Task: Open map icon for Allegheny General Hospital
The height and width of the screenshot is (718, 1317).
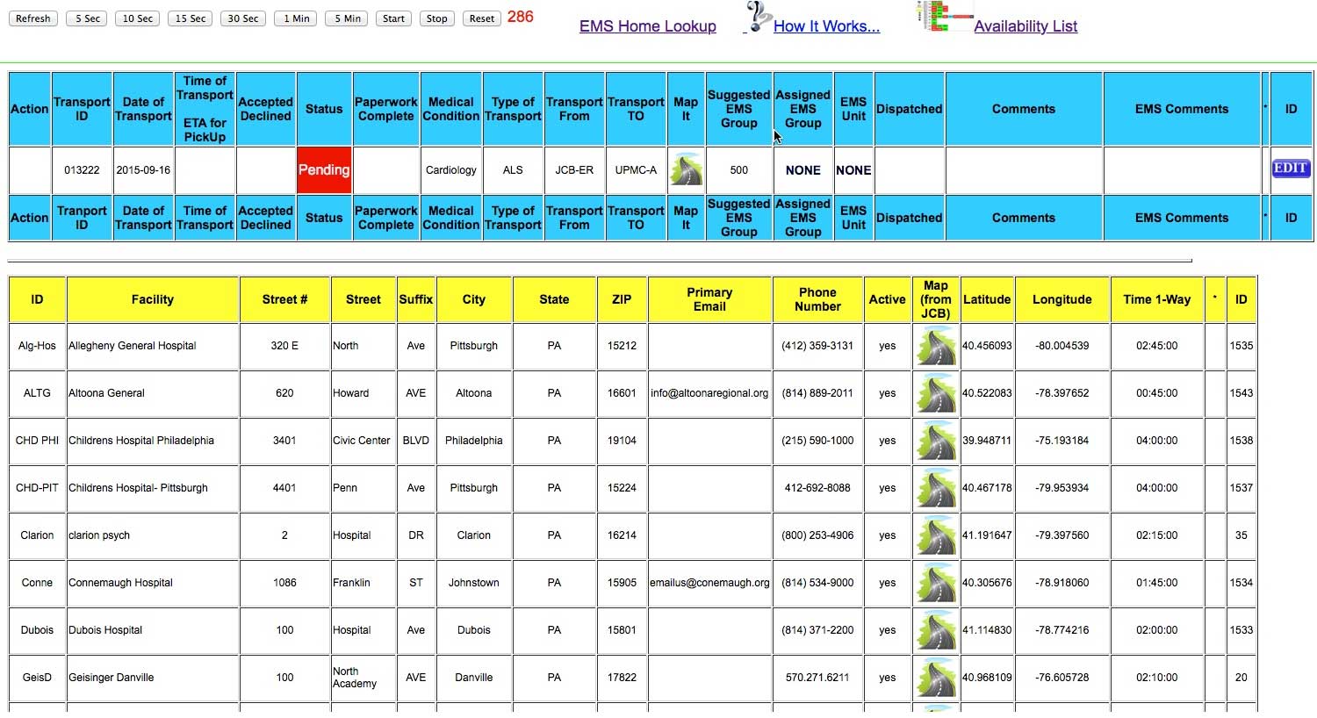Action: (936, 346)
